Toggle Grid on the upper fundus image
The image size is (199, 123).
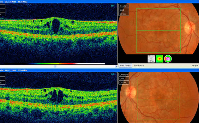(124, 10)
